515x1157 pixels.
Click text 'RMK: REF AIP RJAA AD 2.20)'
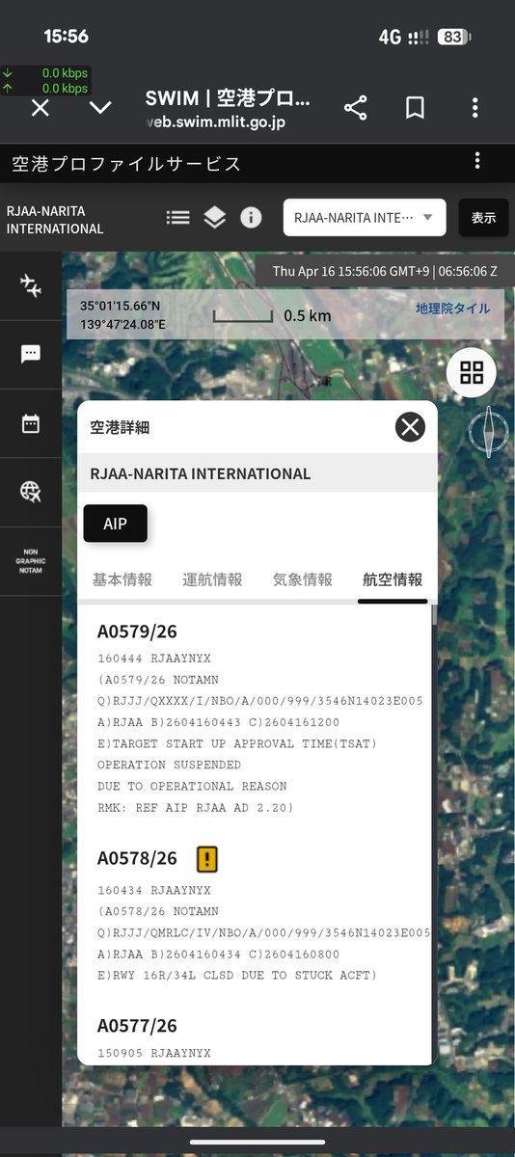(x=196, y=807)
